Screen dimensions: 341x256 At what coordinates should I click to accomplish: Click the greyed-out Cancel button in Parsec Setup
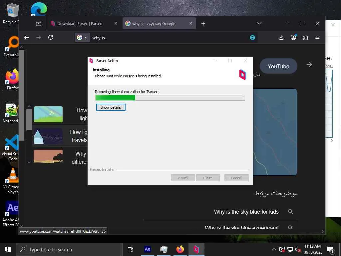(x=236, y=178)
